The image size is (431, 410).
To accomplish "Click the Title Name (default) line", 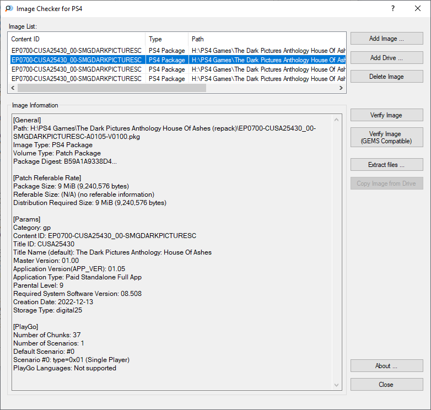I will [112, 252].
